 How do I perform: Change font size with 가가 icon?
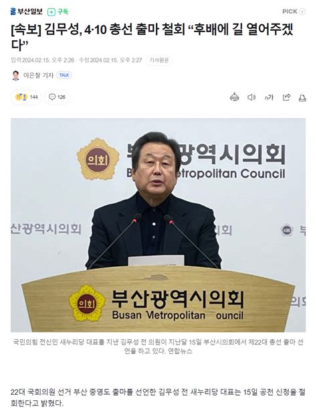tap(269, 98)
